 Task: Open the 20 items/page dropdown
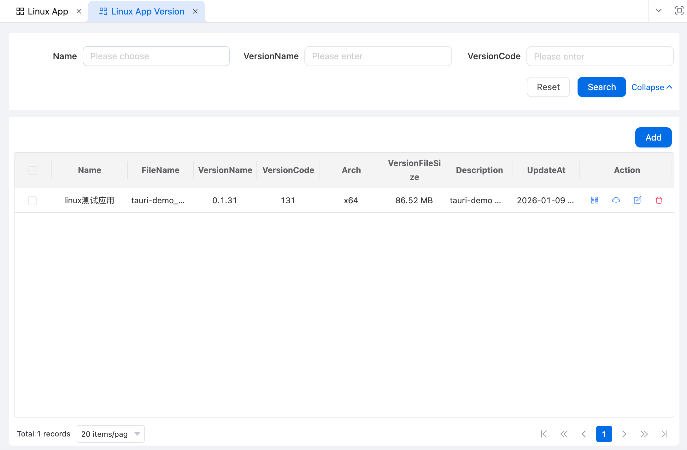click(x=110, y=434)
